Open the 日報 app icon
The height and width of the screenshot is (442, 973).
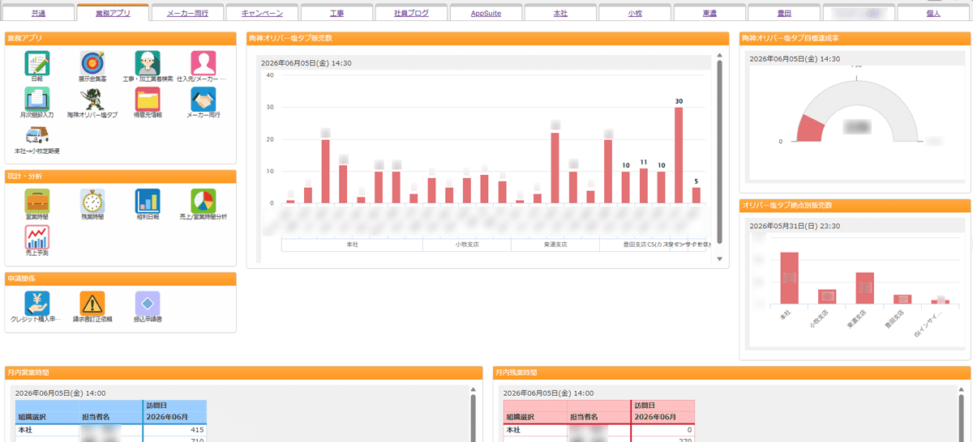[x=37, y=63]
